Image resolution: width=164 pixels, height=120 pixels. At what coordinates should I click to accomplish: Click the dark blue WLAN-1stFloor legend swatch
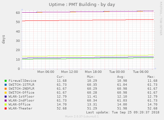point(6,97)
